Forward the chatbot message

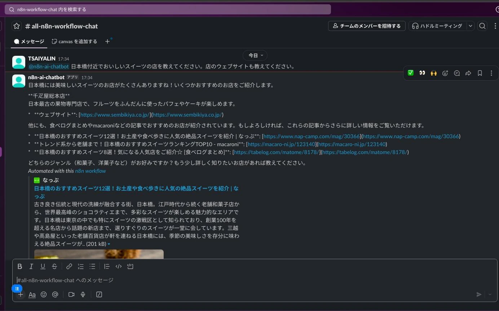click(468, 73)
